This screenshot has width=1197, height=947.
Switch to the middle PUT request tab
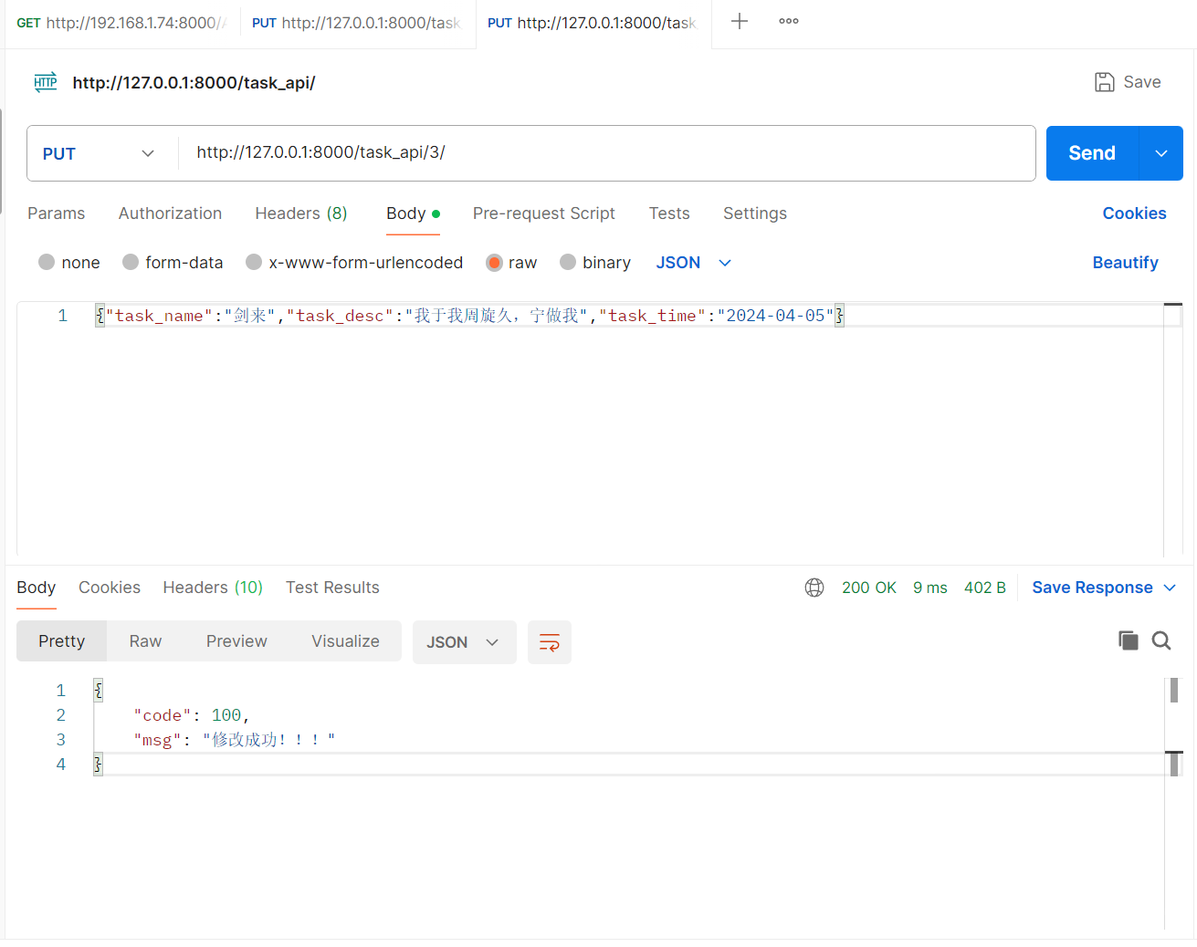point(357,23)
